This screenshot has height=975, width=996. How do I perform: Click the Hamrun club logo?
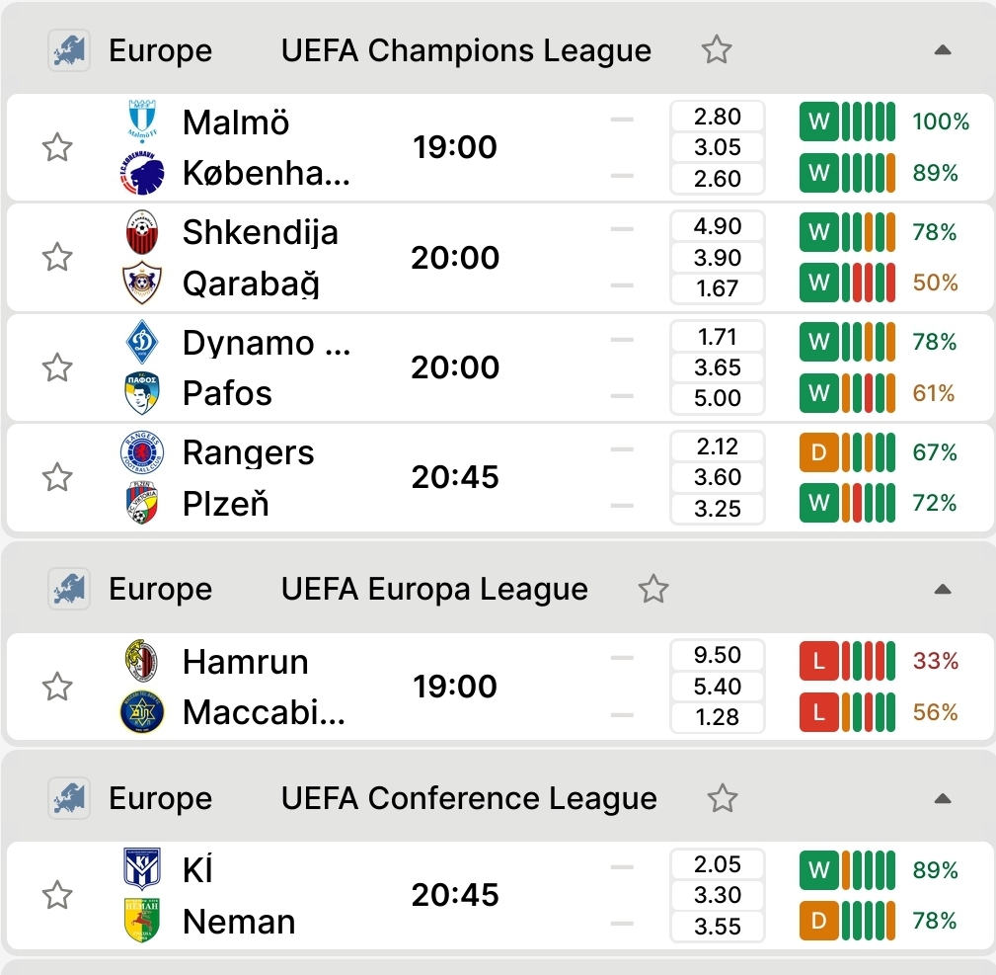pos(141,661)
